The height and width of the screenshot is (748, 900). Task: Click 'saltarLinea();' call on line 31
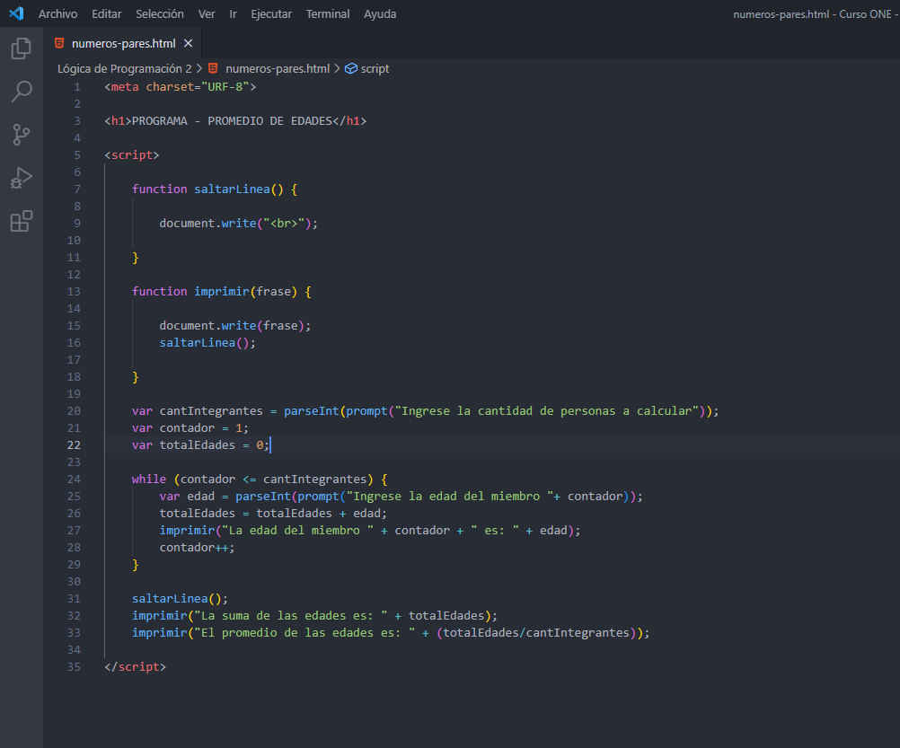[x=180, y=598]
